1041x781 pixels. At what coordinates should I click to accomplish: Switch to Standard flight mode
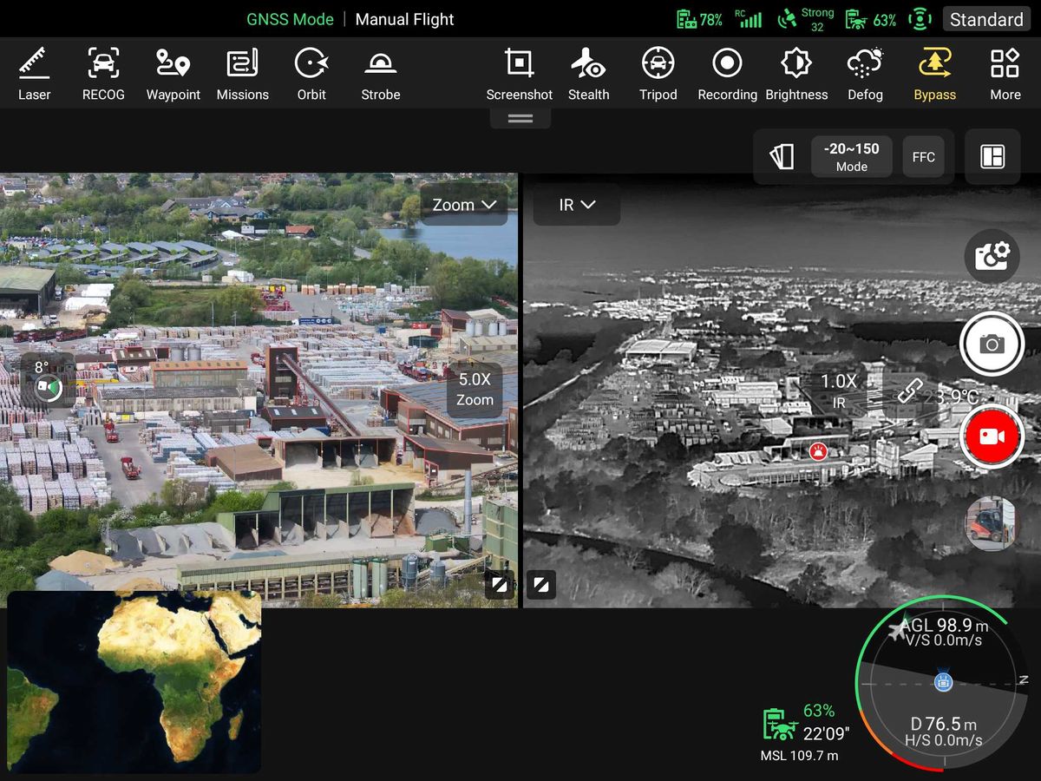pyautogui.click(x=985, y=18)
